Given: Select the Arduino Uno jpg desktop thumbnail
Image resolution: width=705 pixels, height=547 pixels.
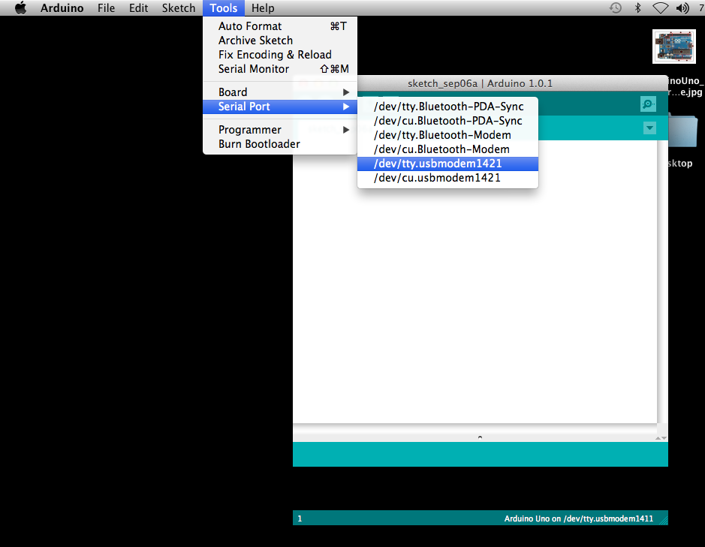Looking at the screenshot, I should 674,47.
